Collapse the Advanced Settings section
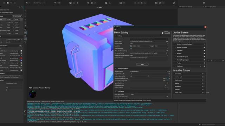 [x=116, y=69]
